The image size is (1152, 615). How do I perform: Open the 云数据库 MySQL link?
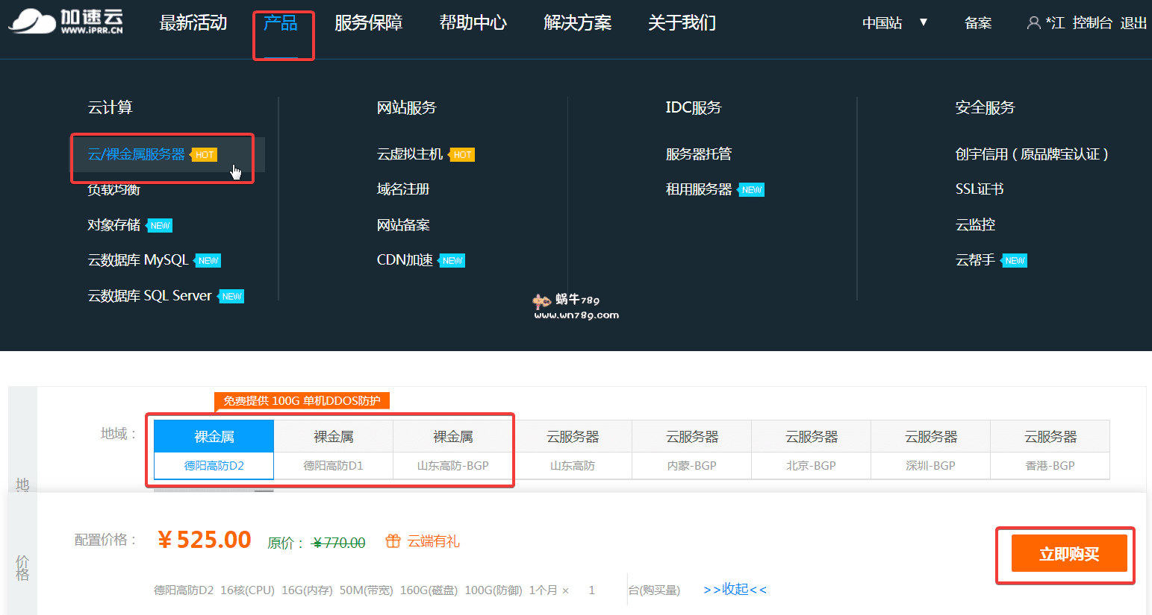(x=138, y=260)
